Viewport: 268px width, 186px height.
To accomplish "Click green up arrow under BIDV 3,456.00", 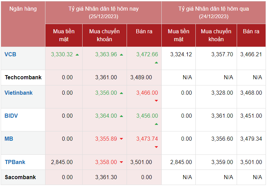I will pyautogui.click(x=156, y=124).
